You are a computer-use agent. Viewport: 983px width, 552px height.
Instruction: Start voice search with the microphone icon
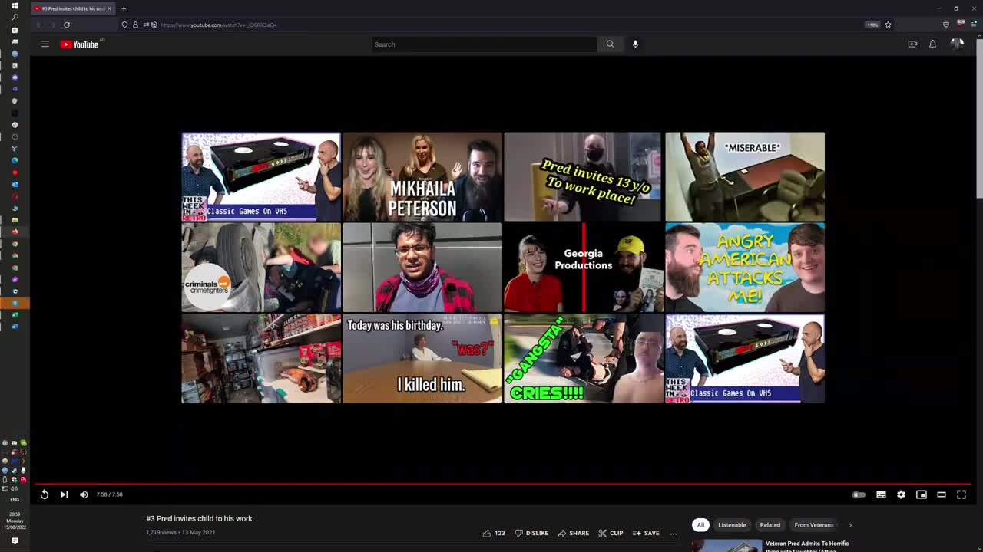pyautogui.click(x=635, y=44)
